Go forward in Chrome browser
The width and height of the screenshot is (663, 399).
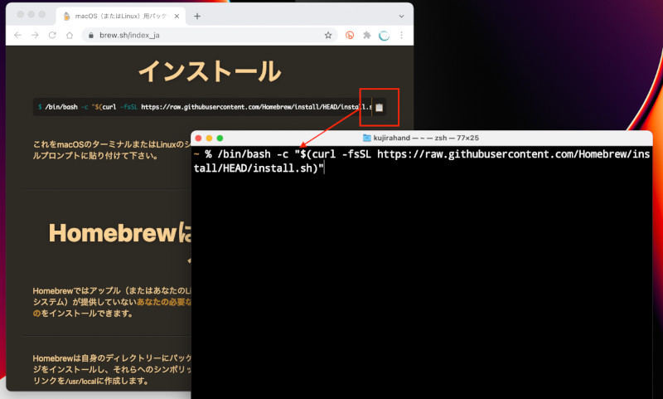click(35, 35)
